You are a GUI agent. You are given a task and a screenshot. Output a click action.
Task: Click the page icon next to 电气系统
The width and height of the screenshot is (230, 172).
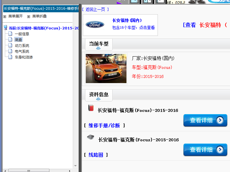[10, 51]
